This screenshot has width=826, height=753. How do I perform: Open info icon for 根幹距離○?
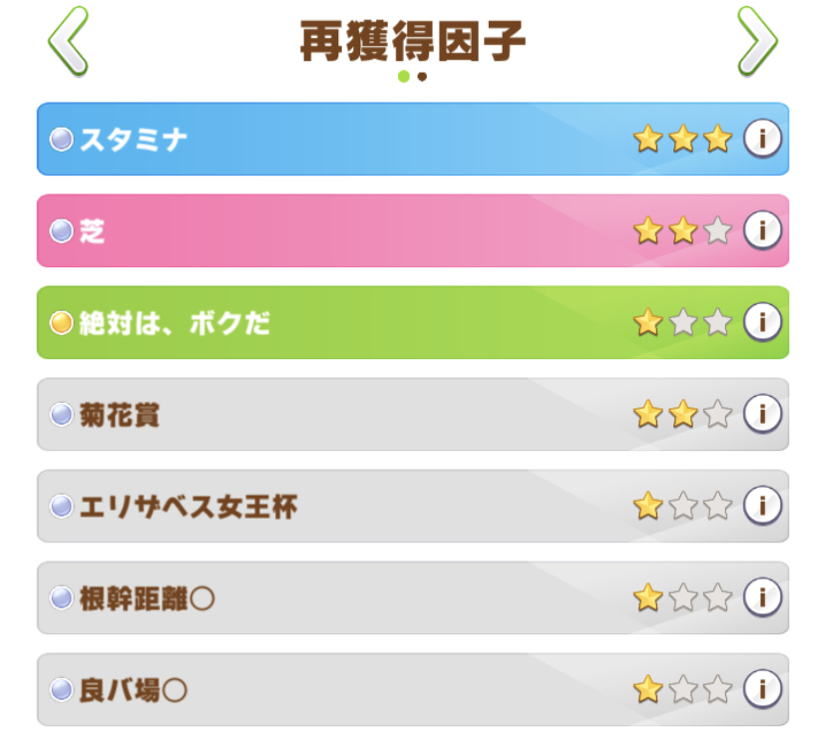762,597
